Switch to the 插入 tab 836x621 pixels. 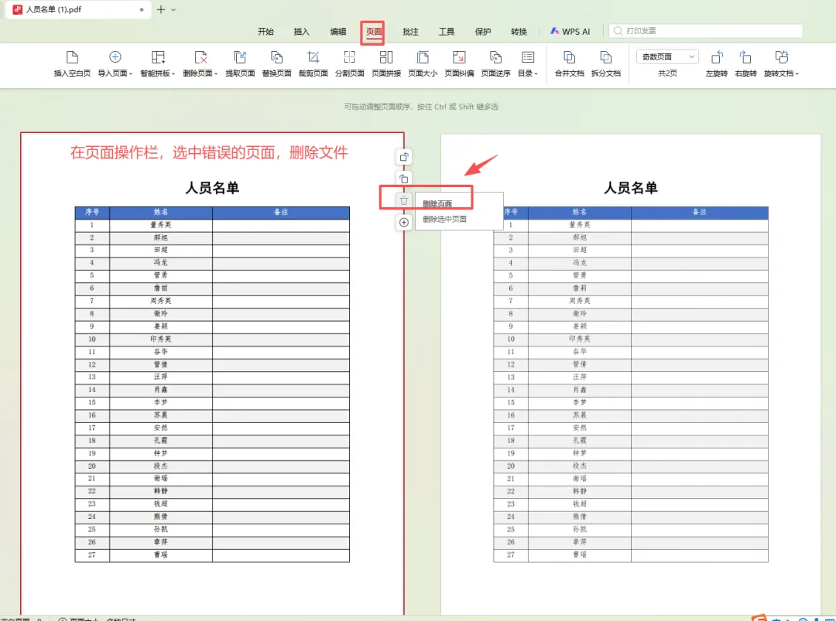(x=301, y=32)
